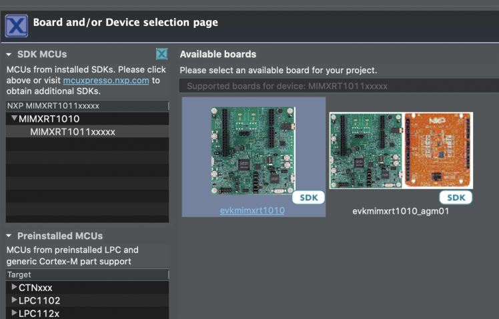This screenshot has width=499, height=319.
Task: Click the NXP MIMXRT1011xxxxx column header
Action: 53,106
